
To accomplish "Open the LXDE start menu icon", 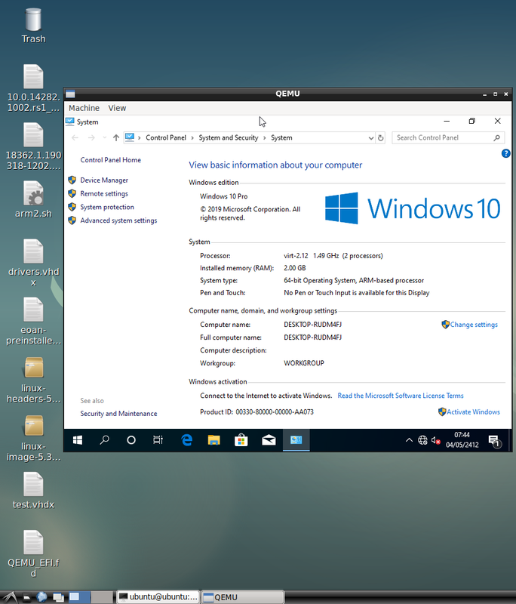I will 9,597.
